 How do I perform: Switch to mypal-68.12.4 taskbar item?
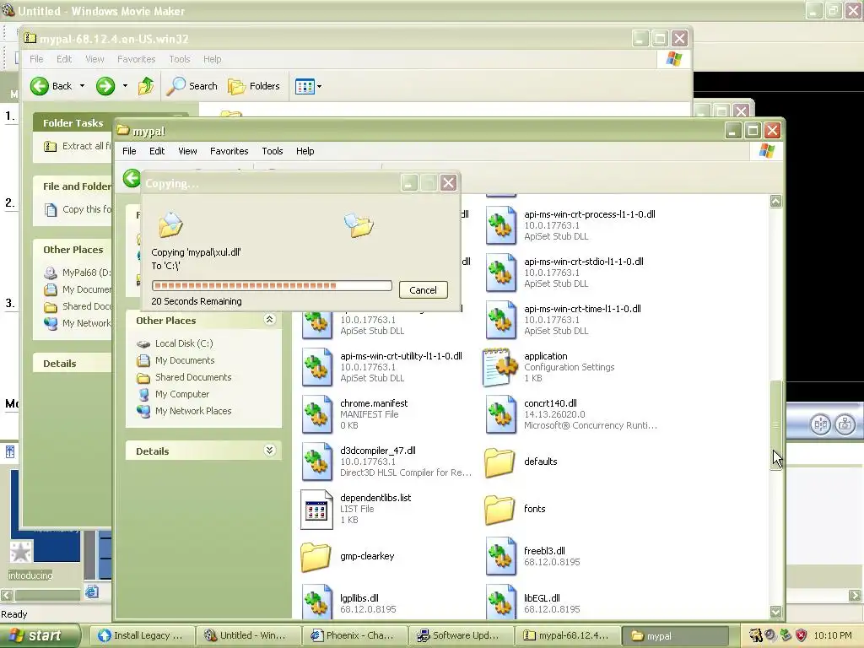tap(566, 635)
